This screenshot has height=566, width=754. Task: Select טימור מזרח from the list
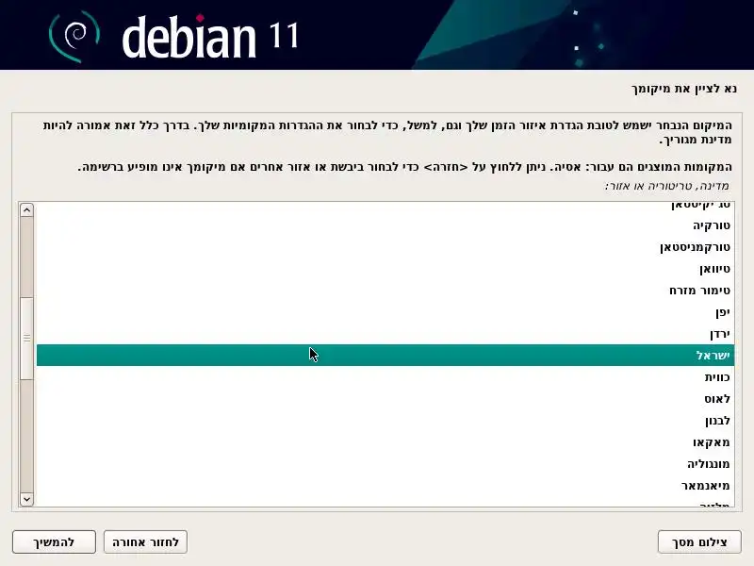[385, 291]
